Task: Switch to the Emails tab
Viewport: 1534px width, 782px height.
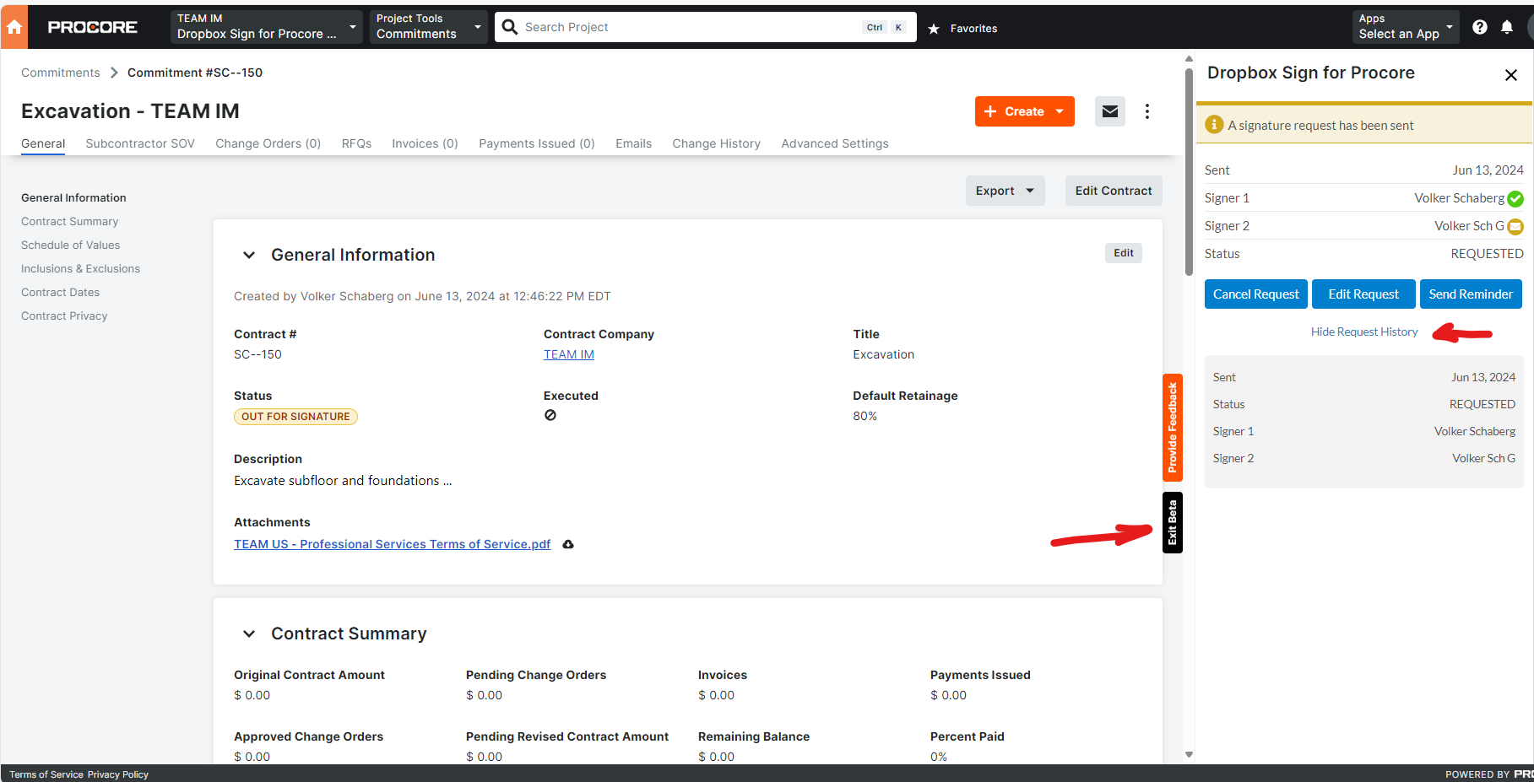Action: pos(633,143)
